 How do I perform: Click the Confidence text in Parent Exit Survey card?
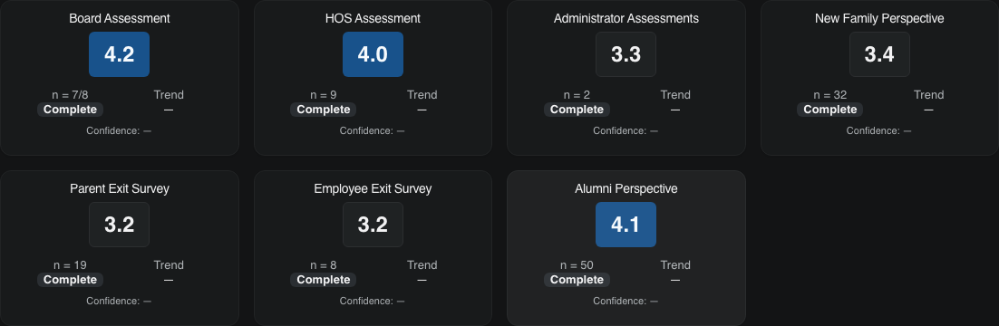(119, 301)
